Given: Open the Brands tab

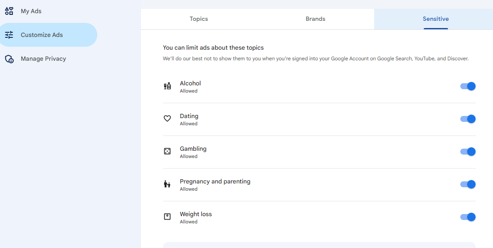Looking at the screenshot, I should (x=316, y=19).
